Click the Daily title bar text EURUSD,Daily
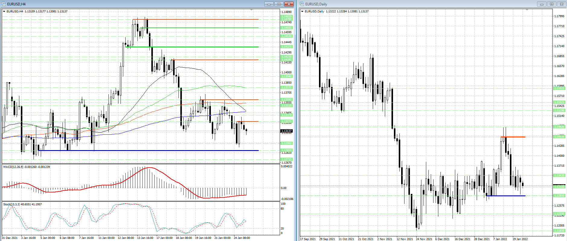This screenshot has width=567, height=241. coord(316,4)
